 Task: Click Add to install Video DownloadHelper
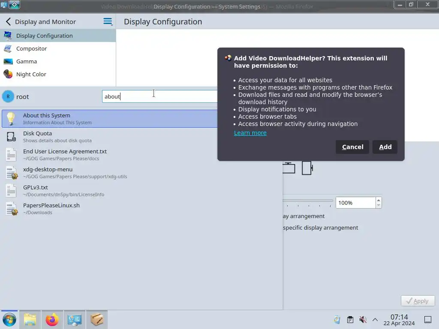[385, 147]
